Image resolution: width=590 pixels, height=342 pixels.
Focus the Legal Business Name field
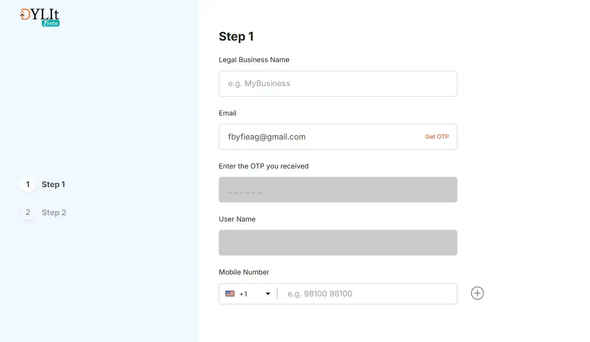338,84
